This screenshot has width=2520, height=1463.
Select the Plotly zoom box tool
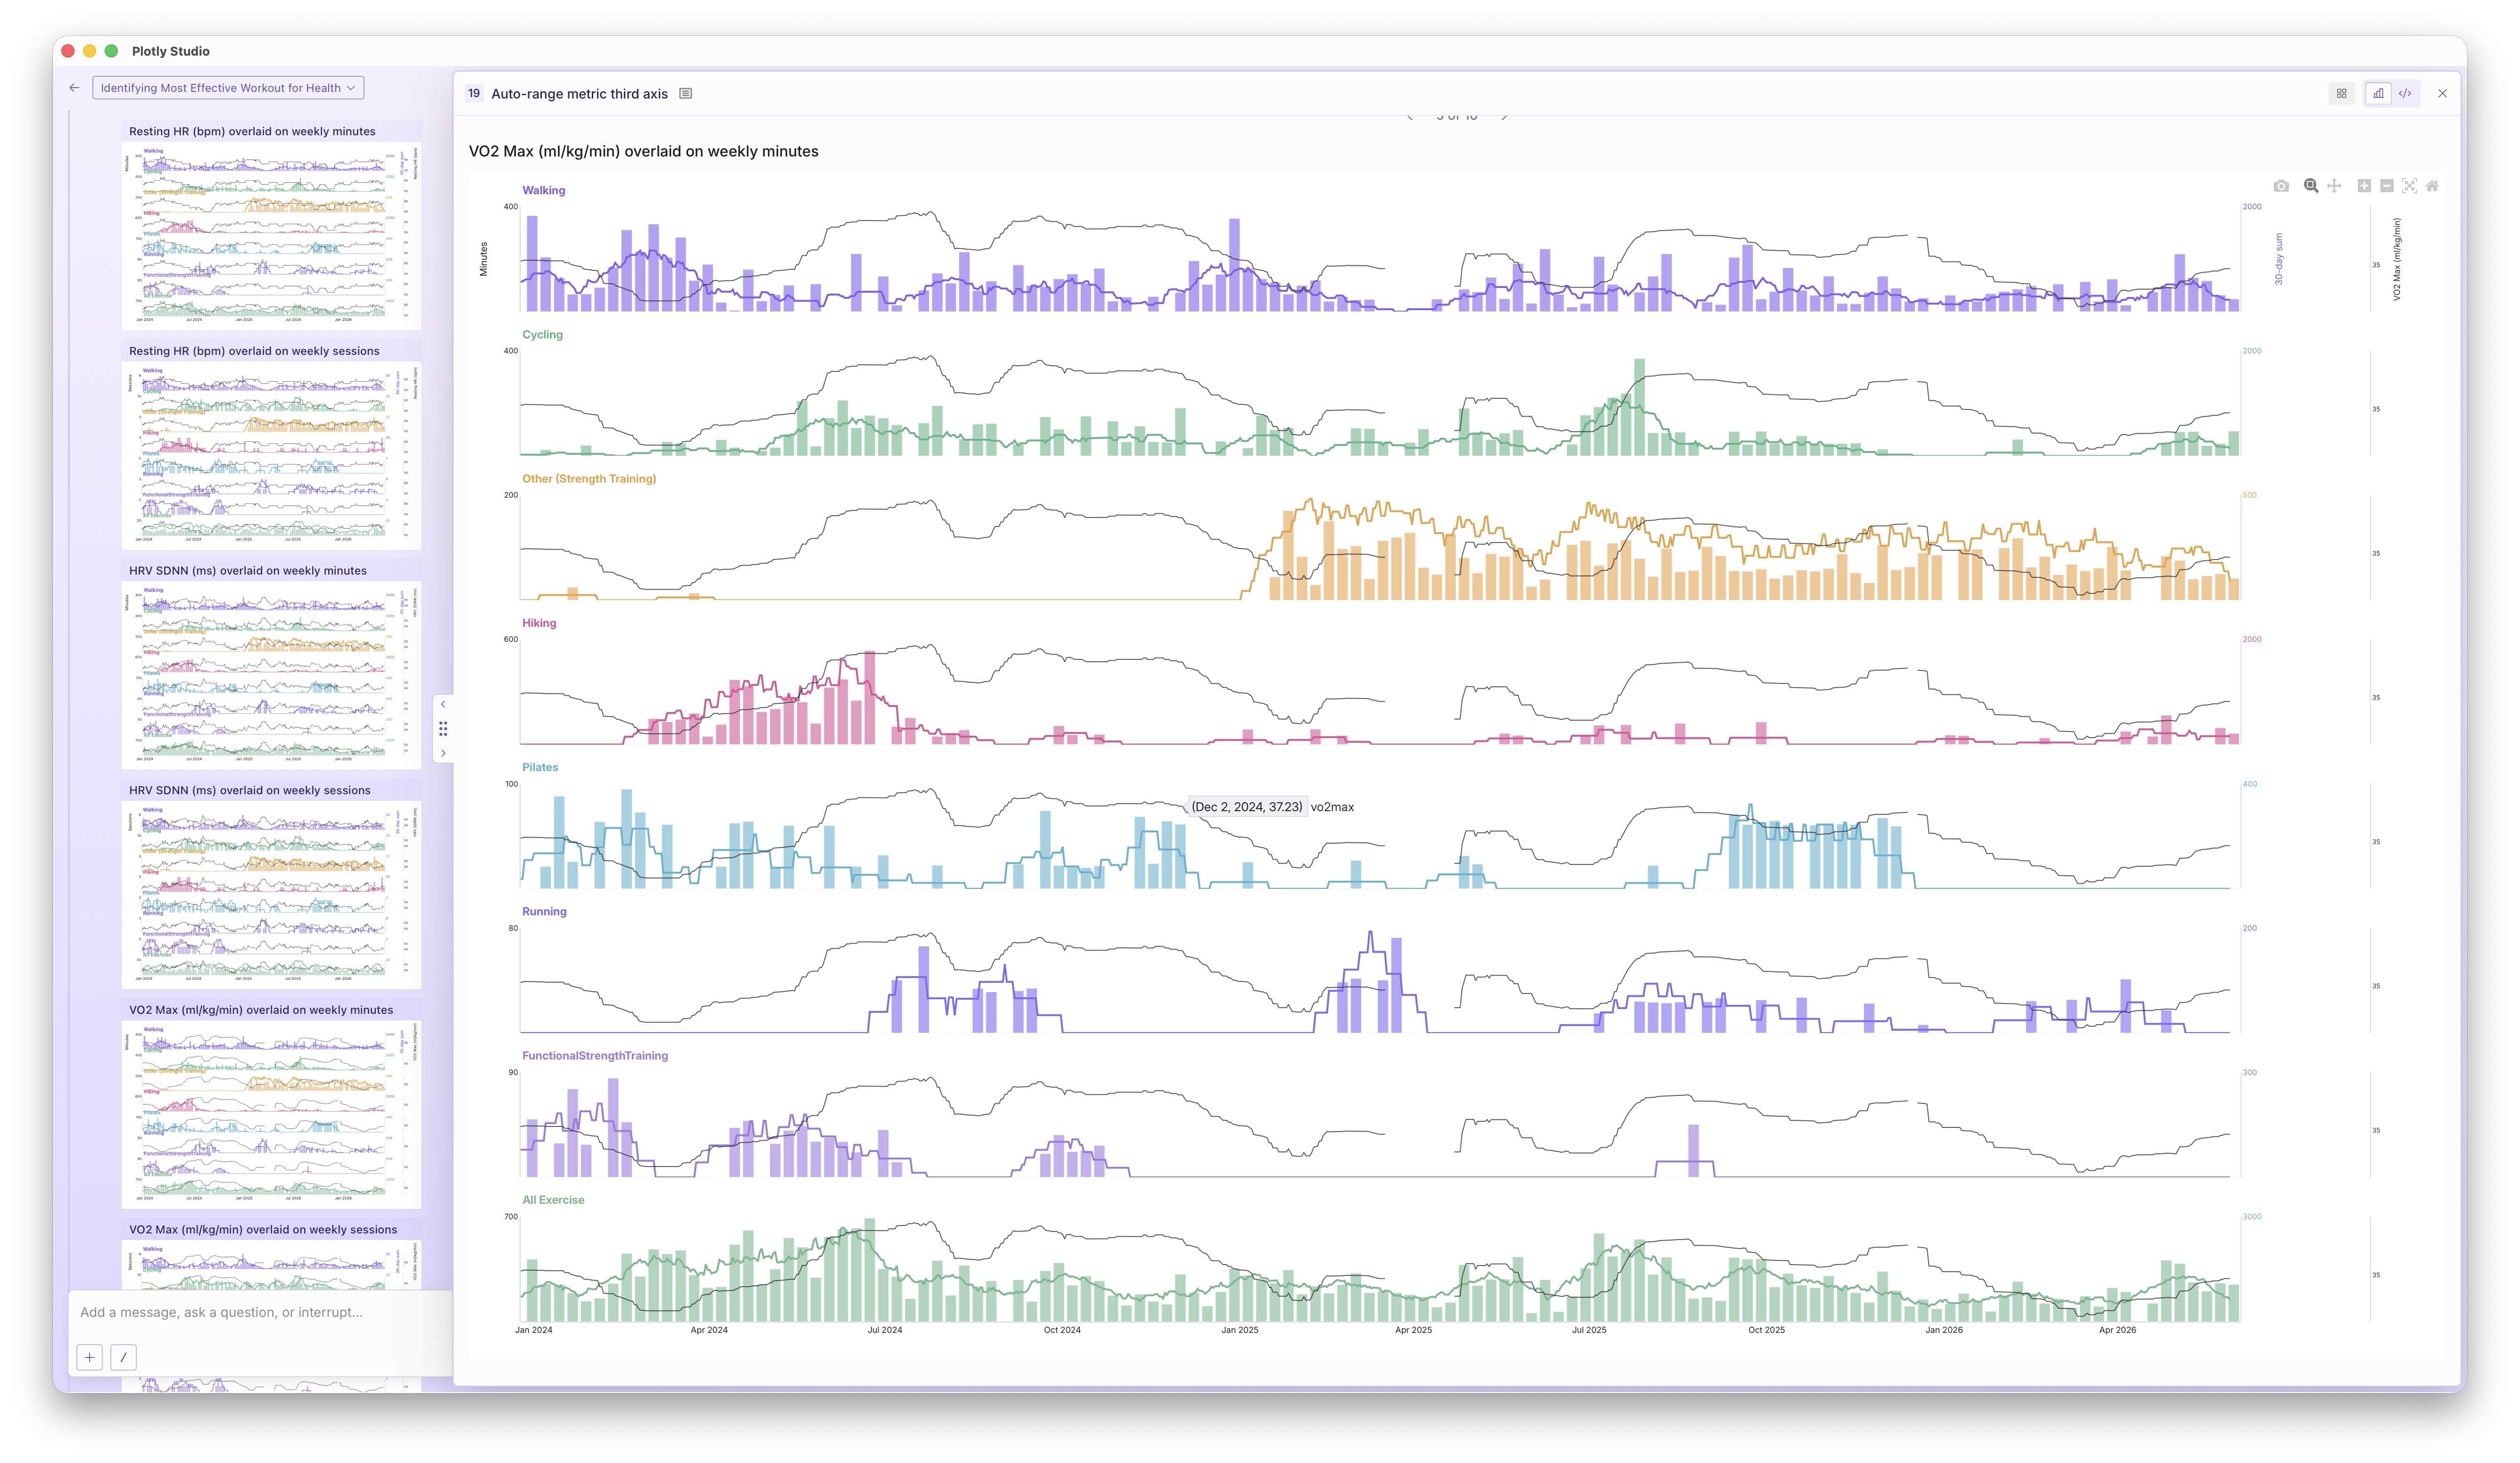2311,186
